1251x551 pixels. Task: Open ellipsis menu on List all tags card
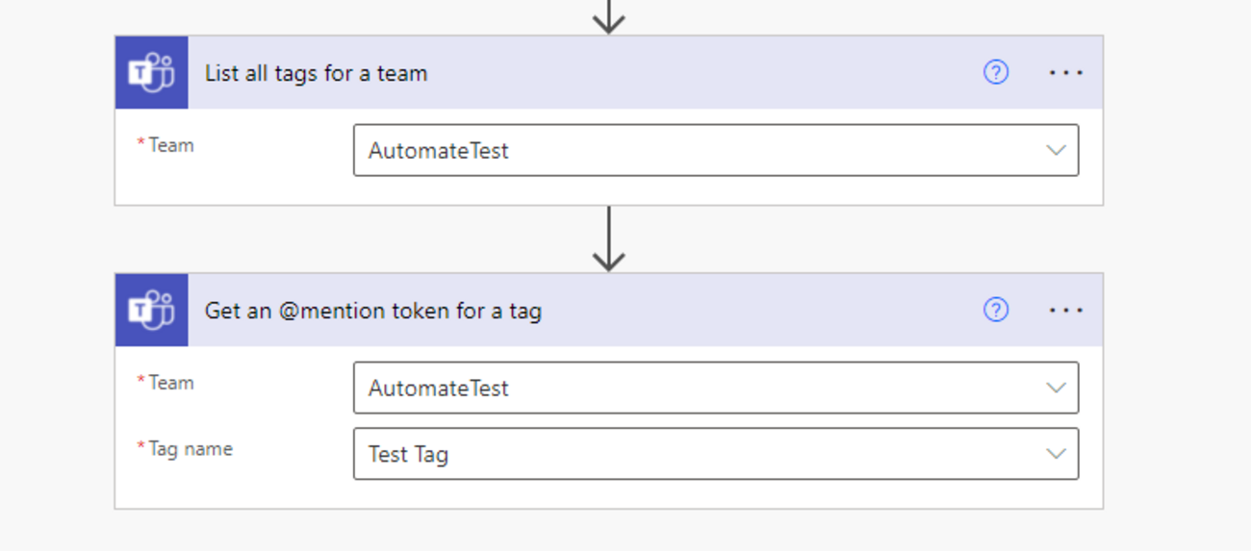pos(1065,72)
